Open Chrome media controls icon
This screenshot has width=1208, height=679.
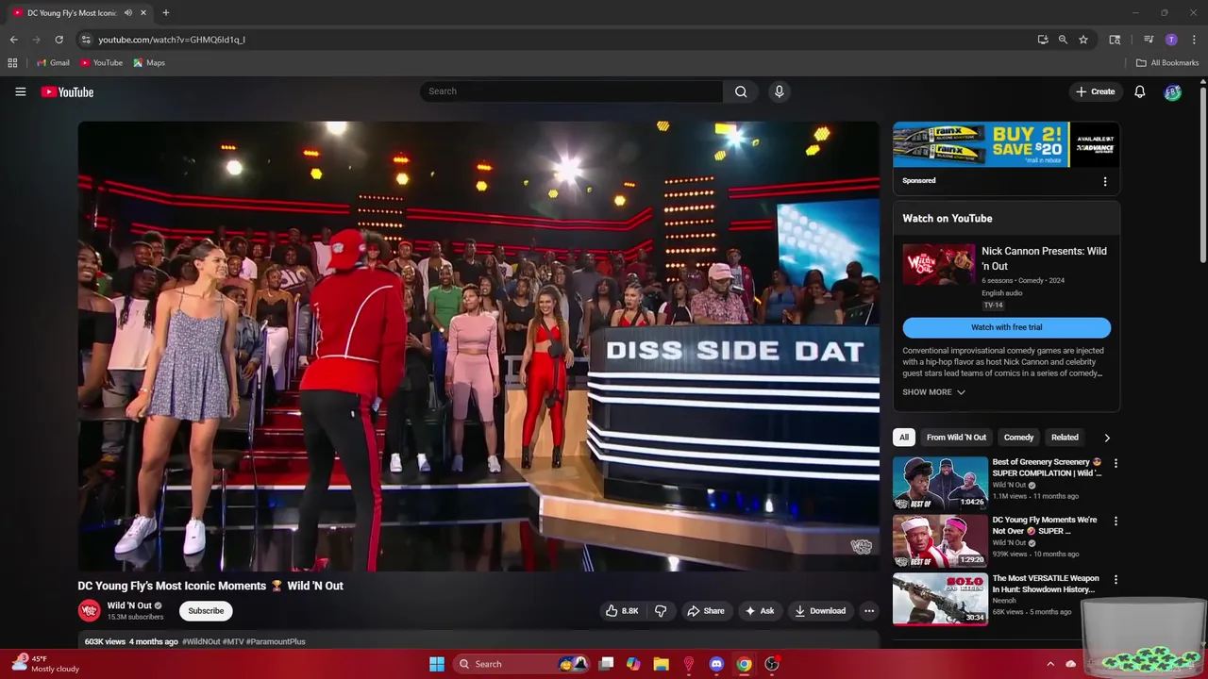pos(1149,40)
